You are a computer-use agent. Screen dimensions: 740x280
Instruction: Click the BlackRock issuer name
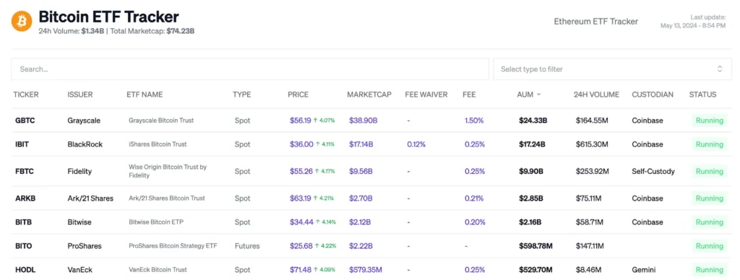(x=85, y=144)
